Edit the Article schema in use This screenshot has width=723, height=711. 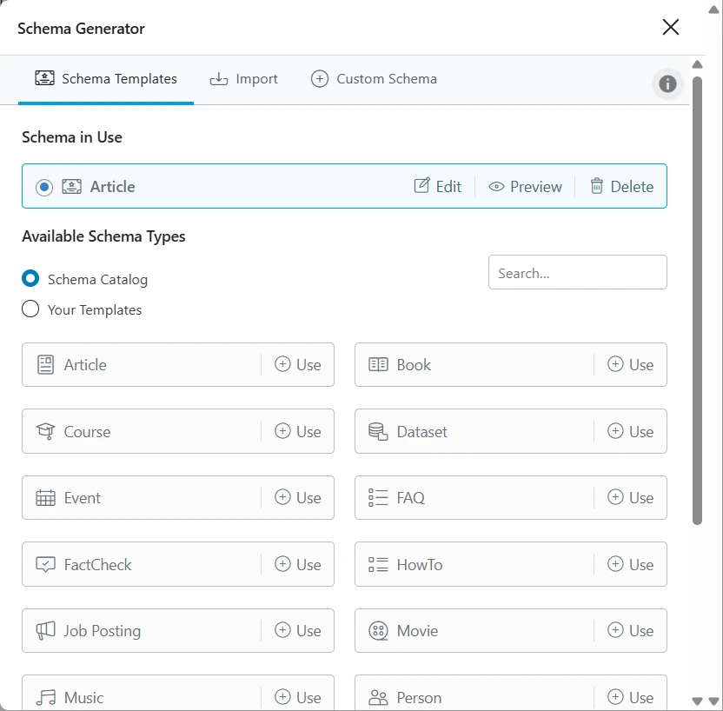(x=438, y=187)
